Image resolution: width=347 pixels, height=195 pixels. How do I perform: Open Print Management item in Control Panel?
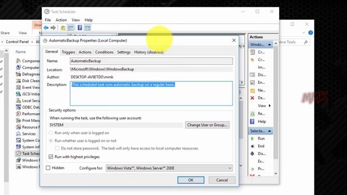[31, 120]
